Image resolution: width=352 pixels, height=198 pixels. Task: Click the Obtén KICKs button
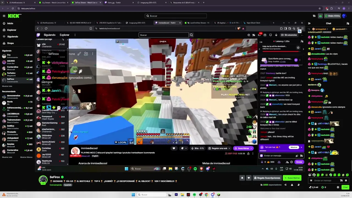click(x=332, y=16)
